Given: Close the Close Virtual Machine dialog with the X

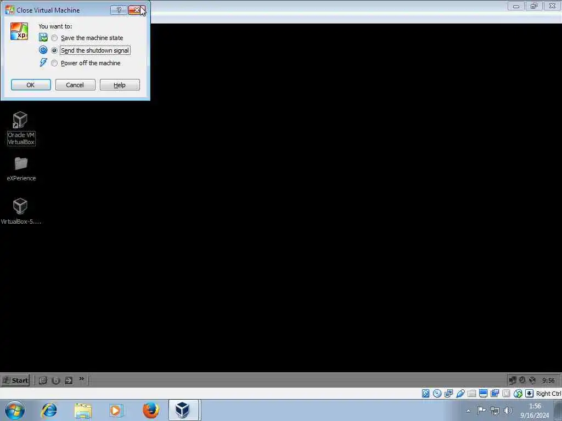Looking at the screenshot, I should coord(137,10).
